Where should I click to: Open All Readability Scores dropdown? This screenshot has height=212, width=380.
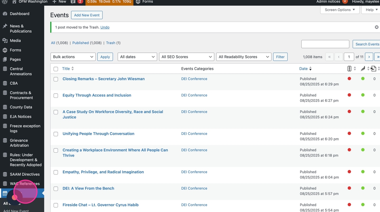pos(244,57)
